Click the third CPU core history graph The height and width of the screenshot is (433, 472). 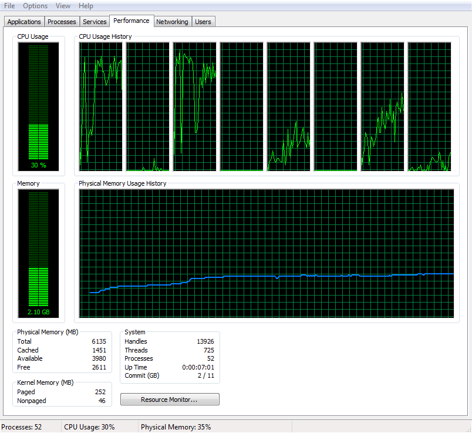(194, 107)
